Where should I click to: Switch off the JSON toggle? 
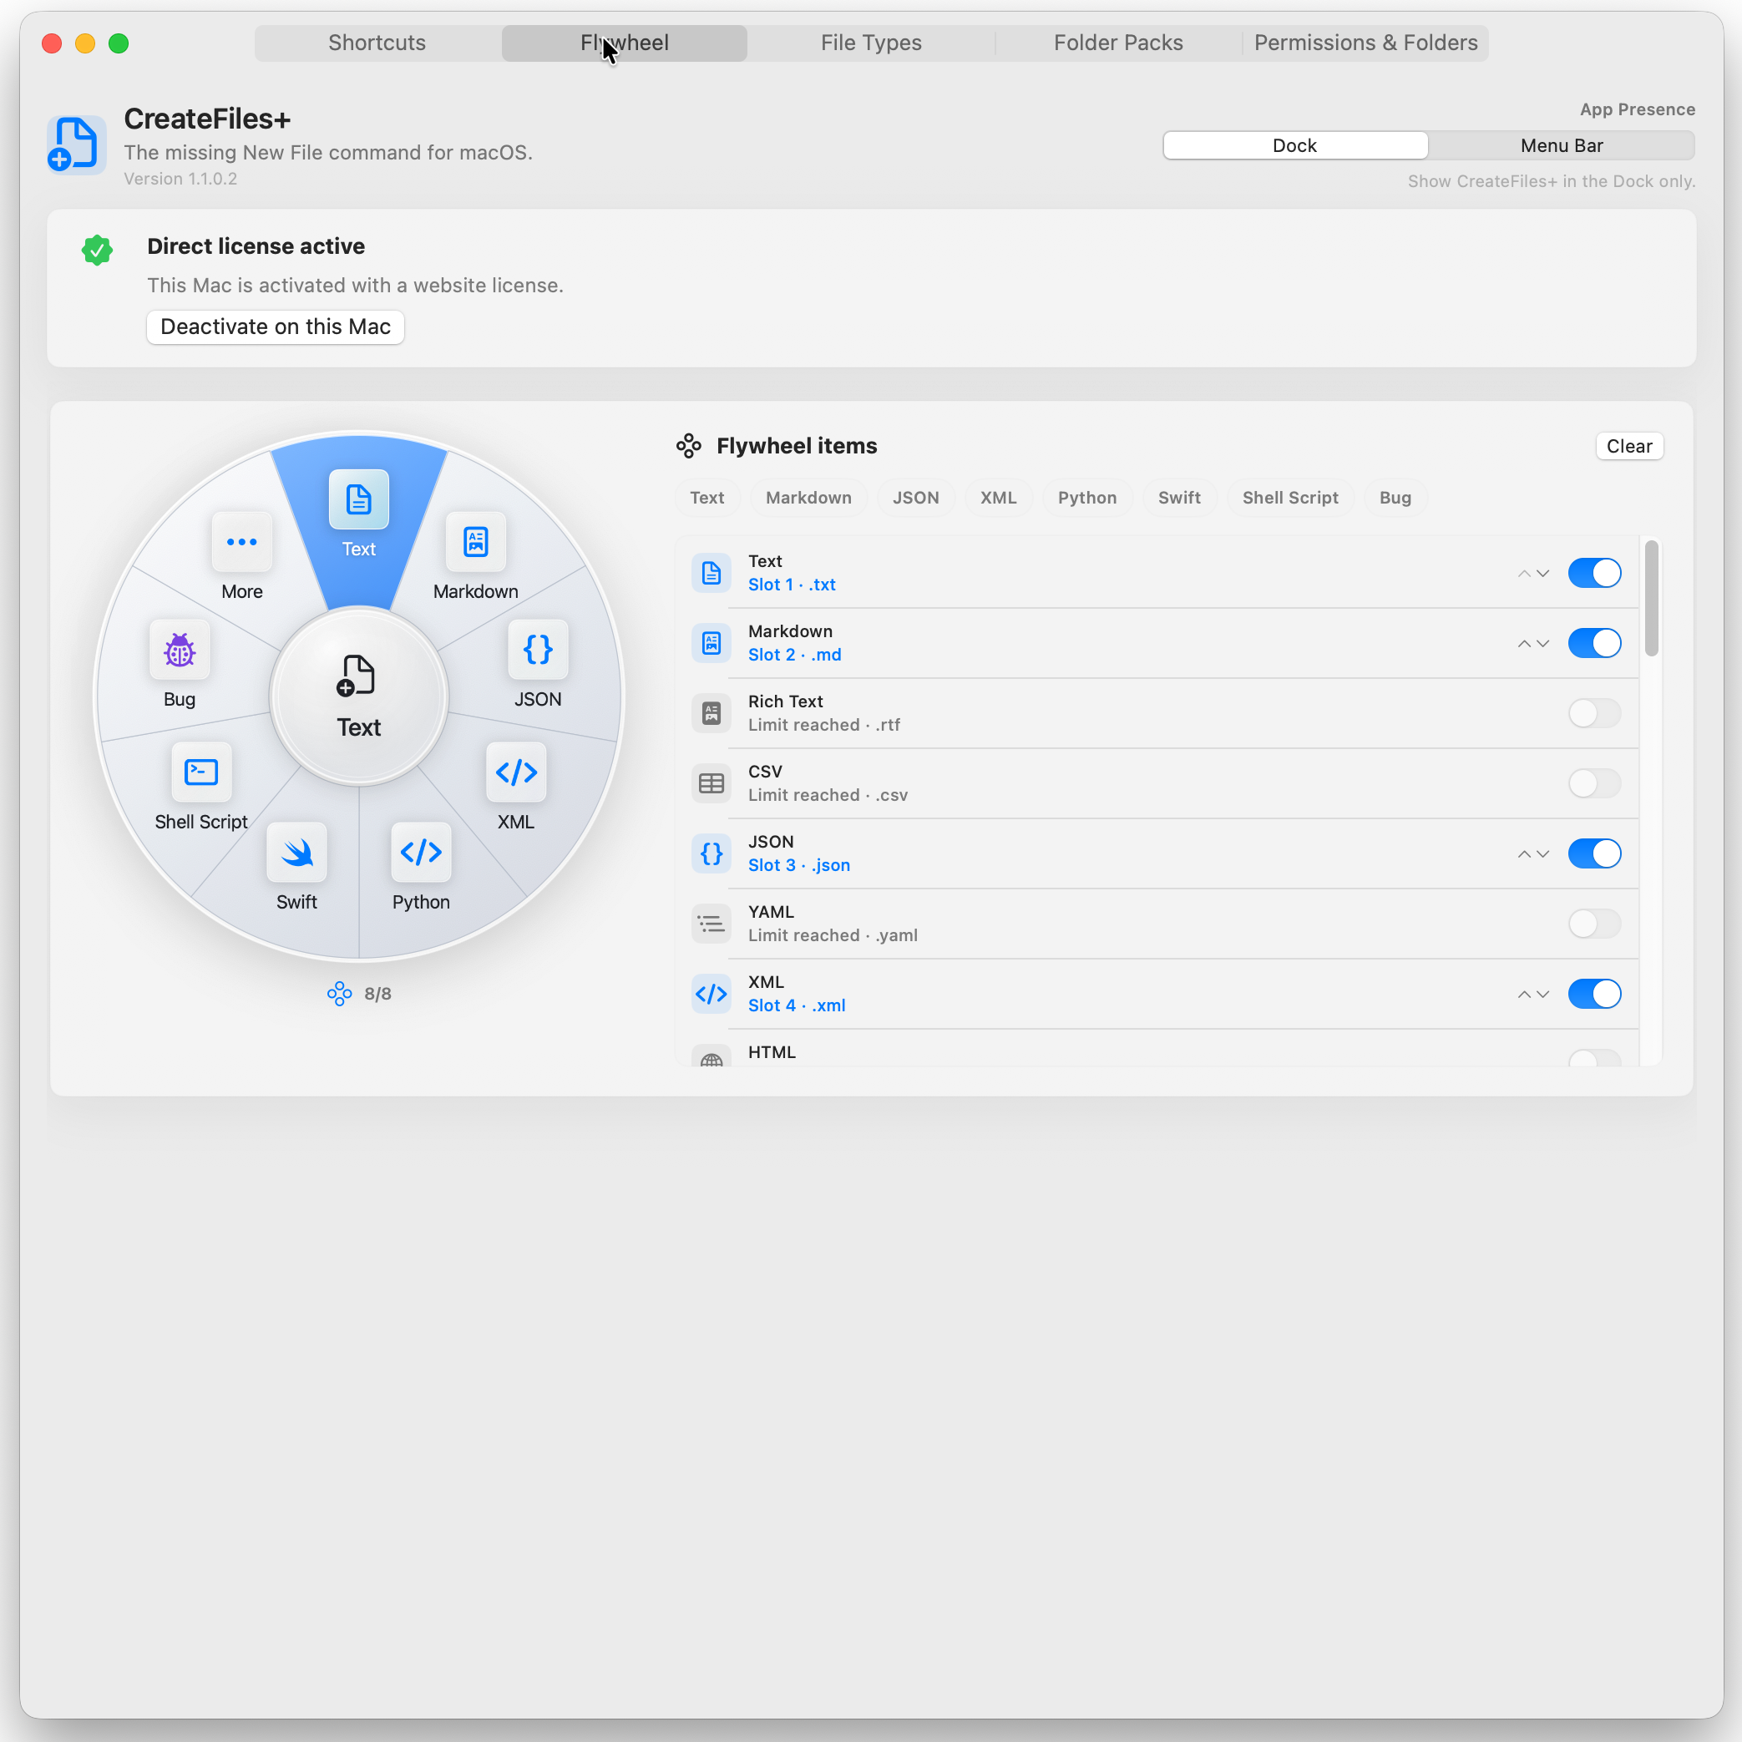(x=1594, y=853)
